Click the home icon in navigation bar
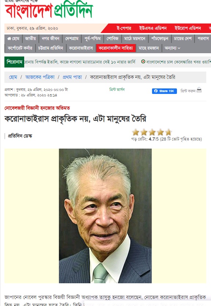The image size is (211, 306). [x=9, y=39]
